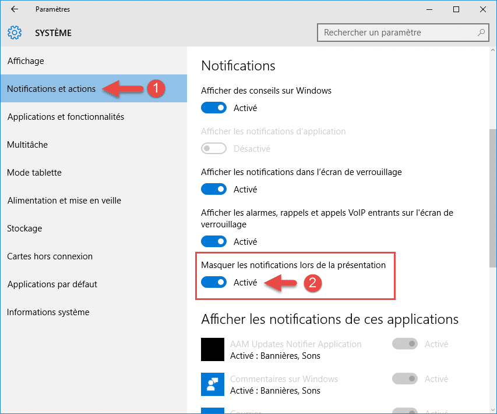
Task: Open Cartes hors connexion
Action: click(x=94, y=256)
